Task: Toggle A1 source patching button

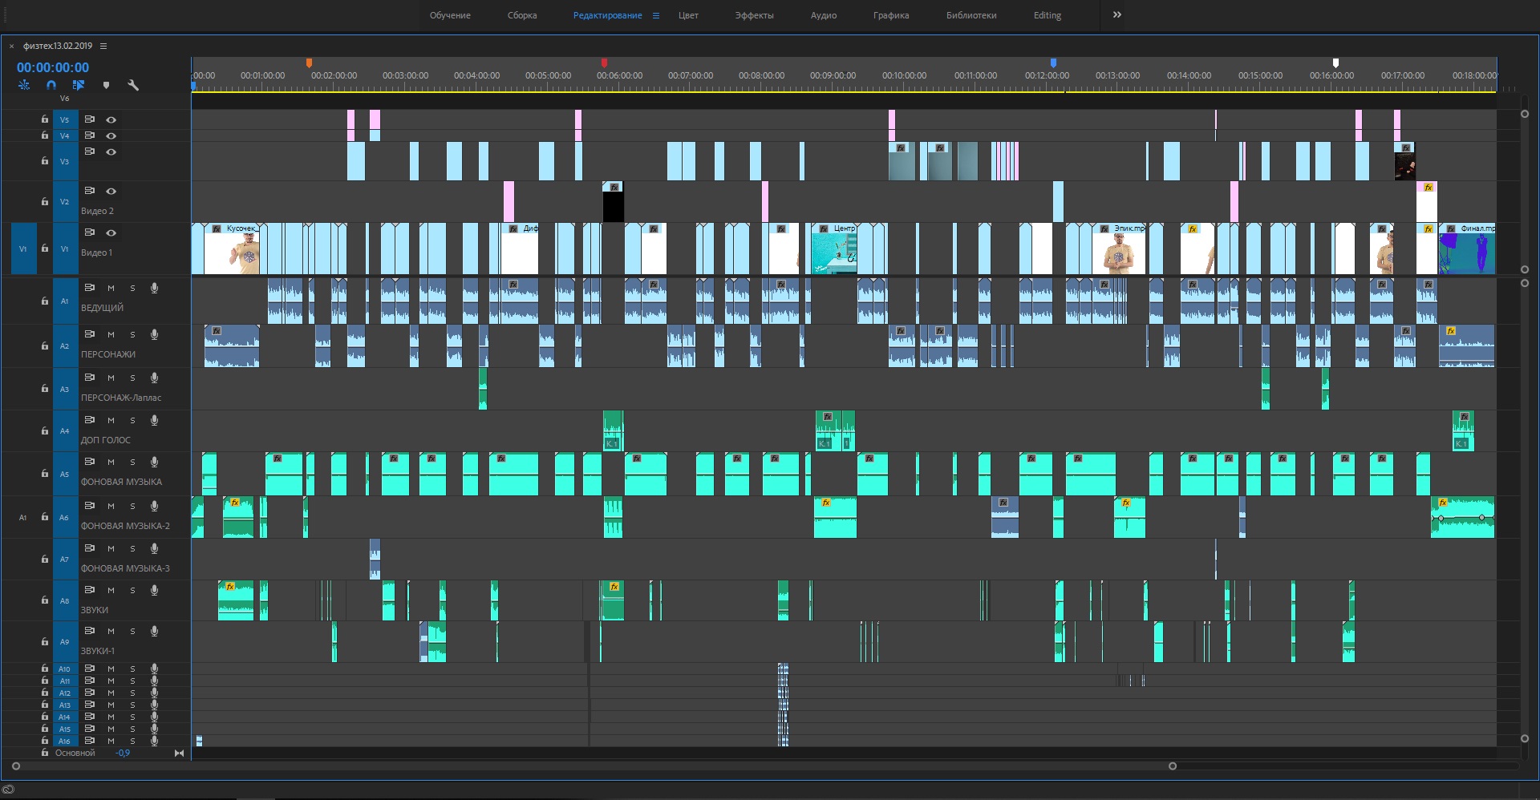Action: [23, 517]
